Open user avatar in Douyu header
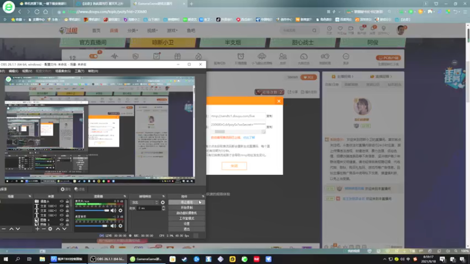The height and width of the screenshot is (264, 470). click(x=401, y=30)
